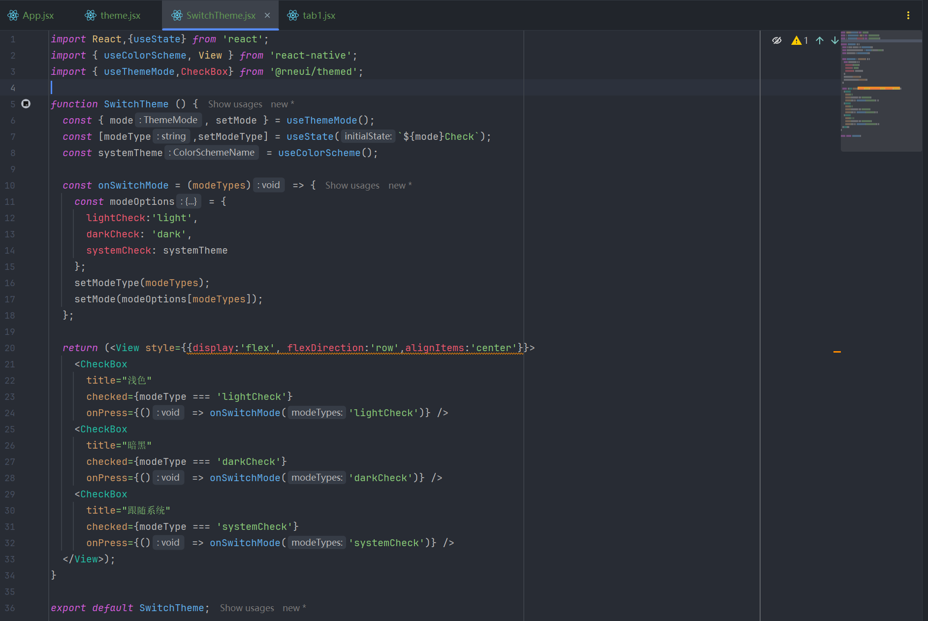Click the orange warning marker in the scrollbar stripe

click(837, 352)
